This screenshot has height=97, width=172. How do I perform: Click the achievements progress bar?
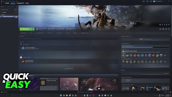pos(145,47)
